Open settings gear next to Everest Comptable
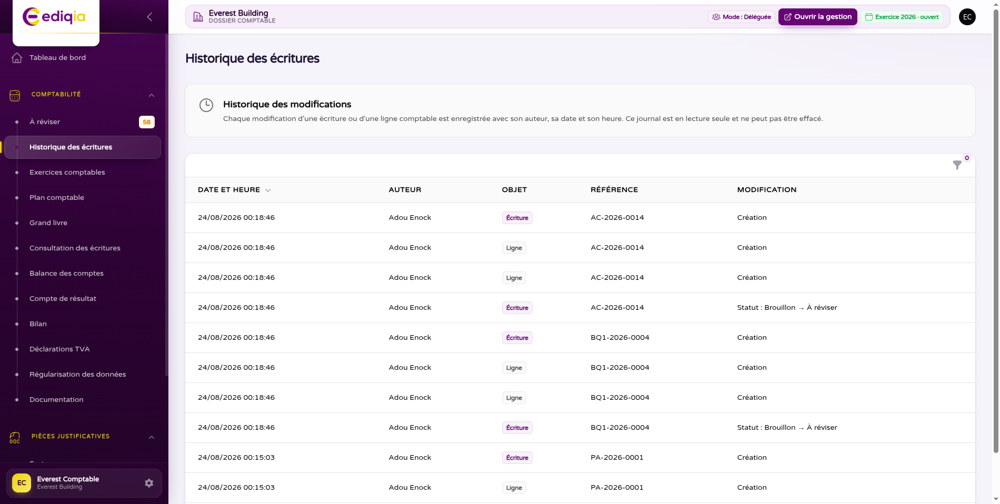The width and height of the screenshot is (1000, 504). 149,483
